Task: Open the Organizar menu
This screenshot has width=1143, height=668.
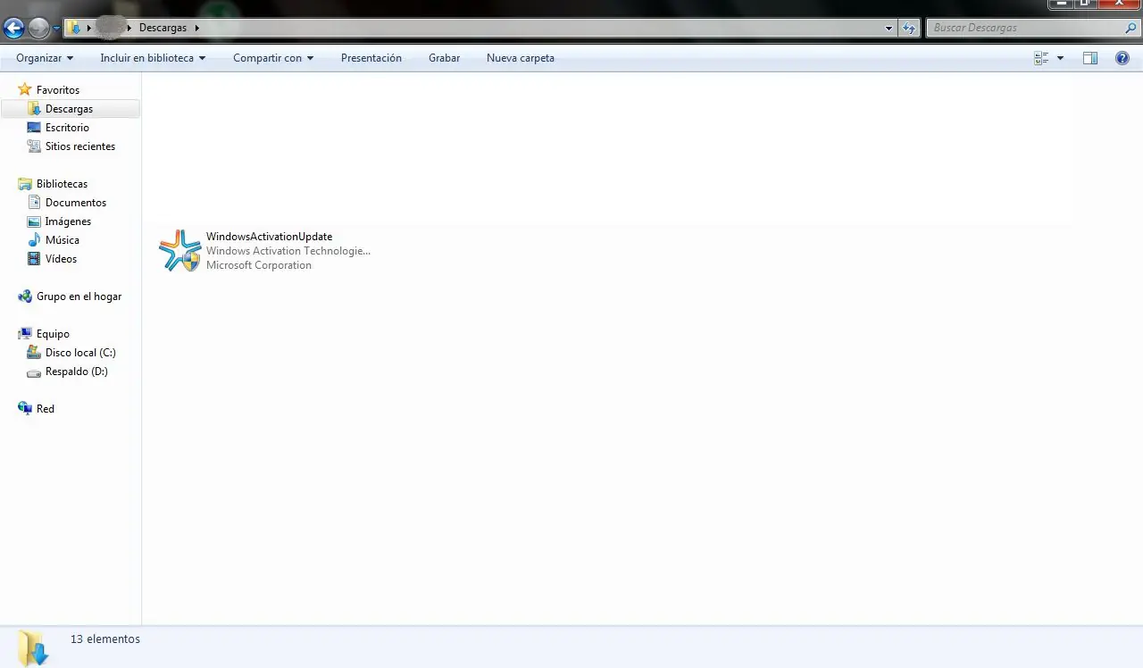Action: tap(45, 58)
